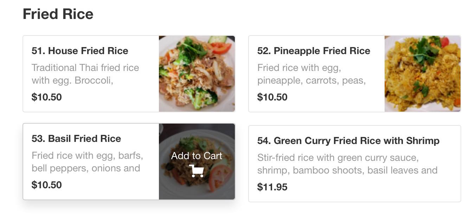This screenshot has width=476, height=216.
Task: Click the shopping cart icon on Basil Fried Rice
Action: [x=197, y=171]
